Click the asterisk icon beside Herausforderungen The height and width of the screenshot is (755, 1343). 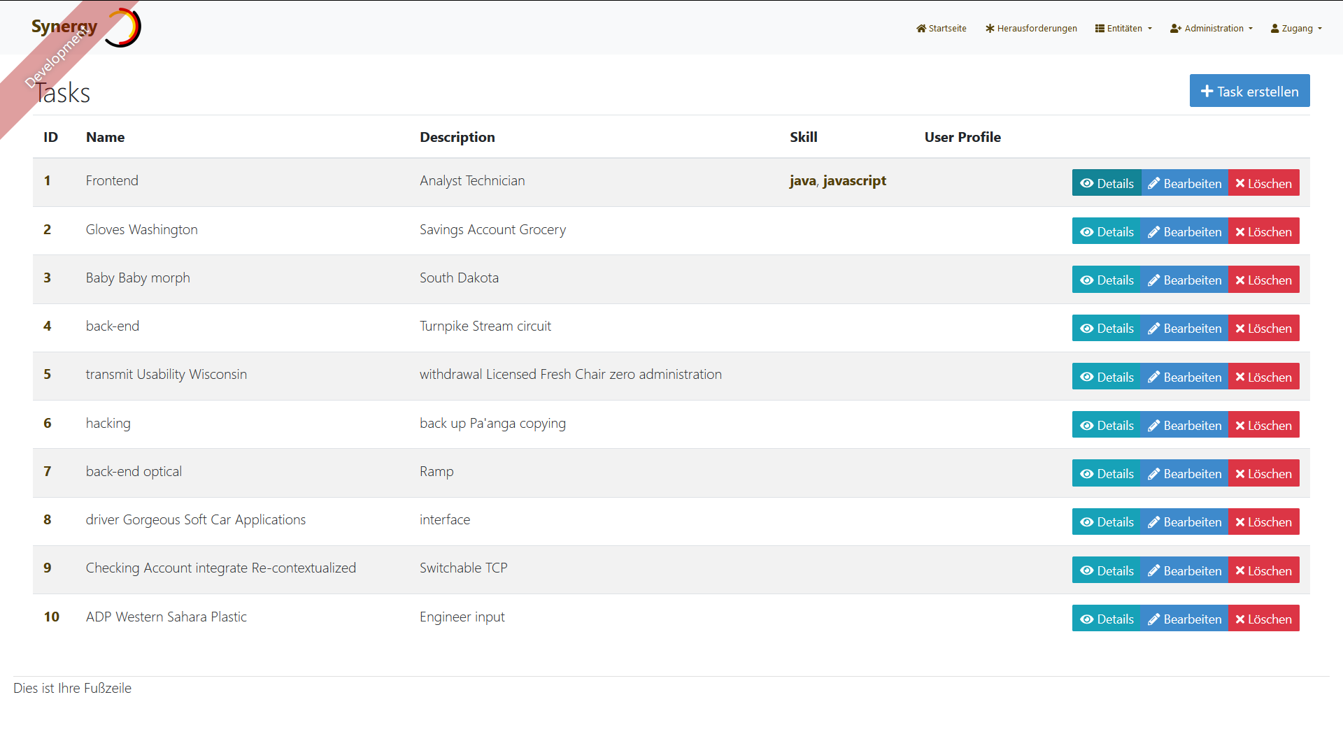click(990, 29)
